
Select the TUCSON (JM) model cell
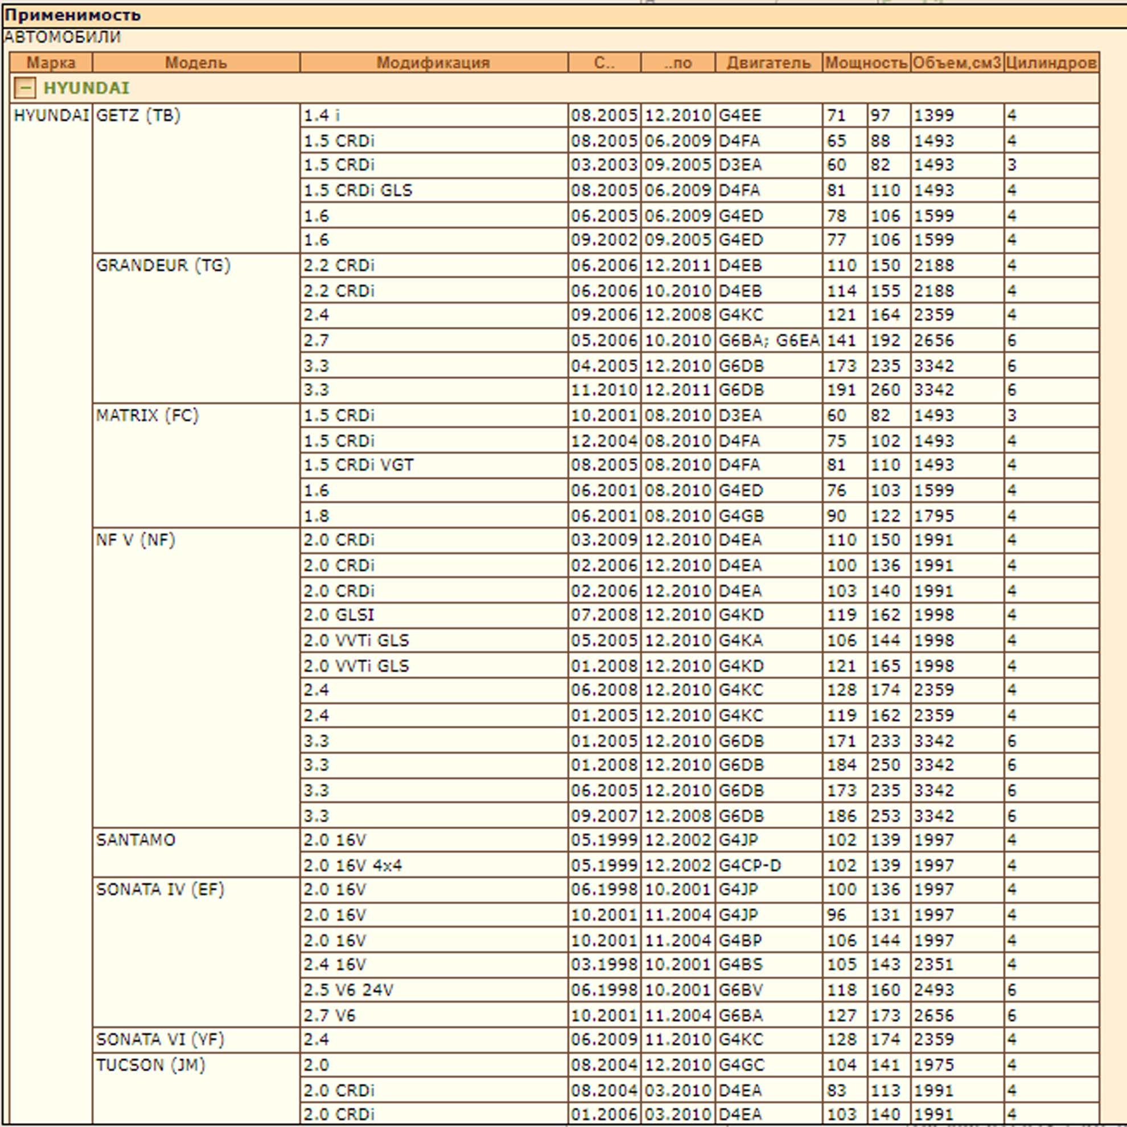point(196,1088)
